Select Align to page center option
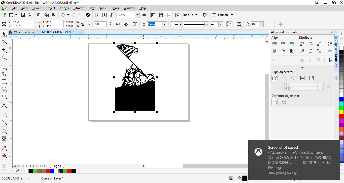 (293, 78)
